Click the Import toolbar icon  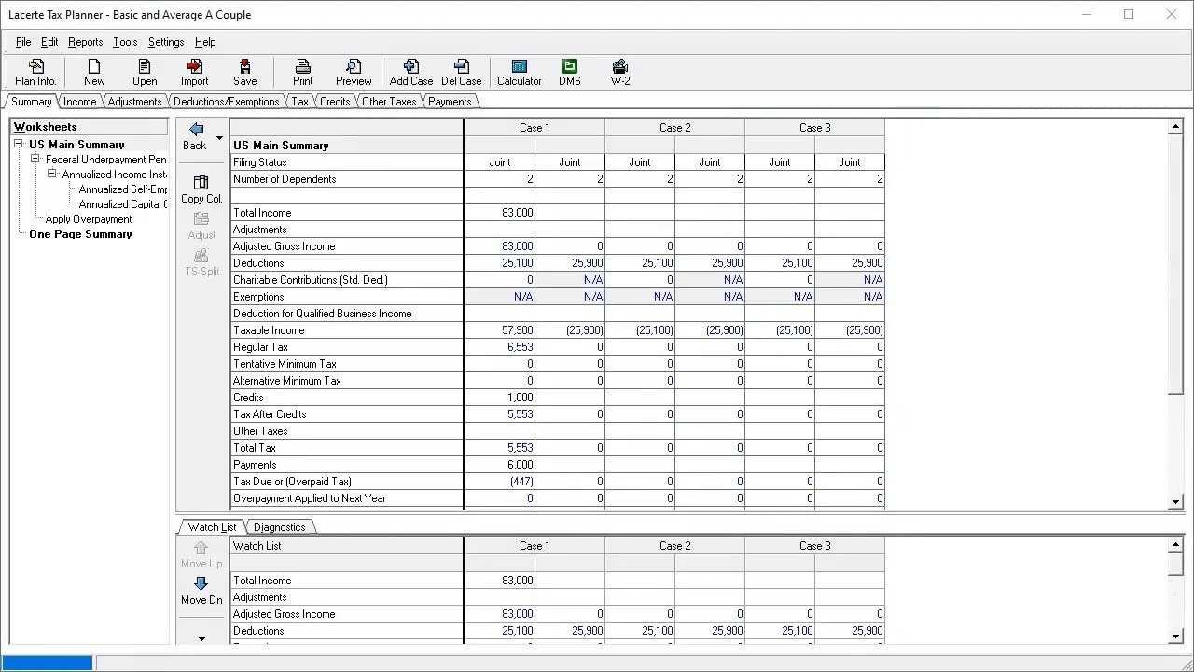(x=194, y=72)
